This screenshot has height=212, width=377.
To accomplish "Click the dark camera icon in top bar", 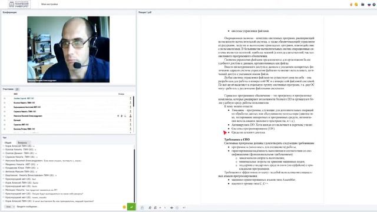I will tap(363, 4).
